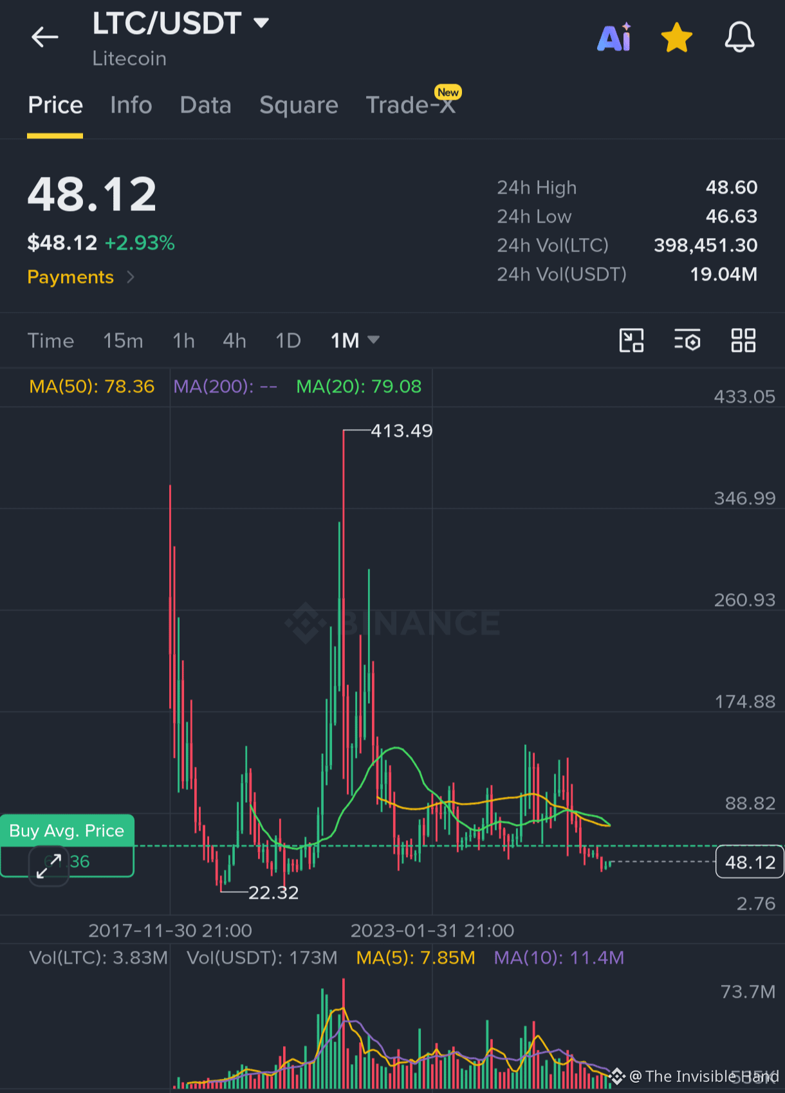The width and height of the screenshot is (785, 1093).
Task: Click the Vol(LTC): 3.83M label
Action: 98,957
